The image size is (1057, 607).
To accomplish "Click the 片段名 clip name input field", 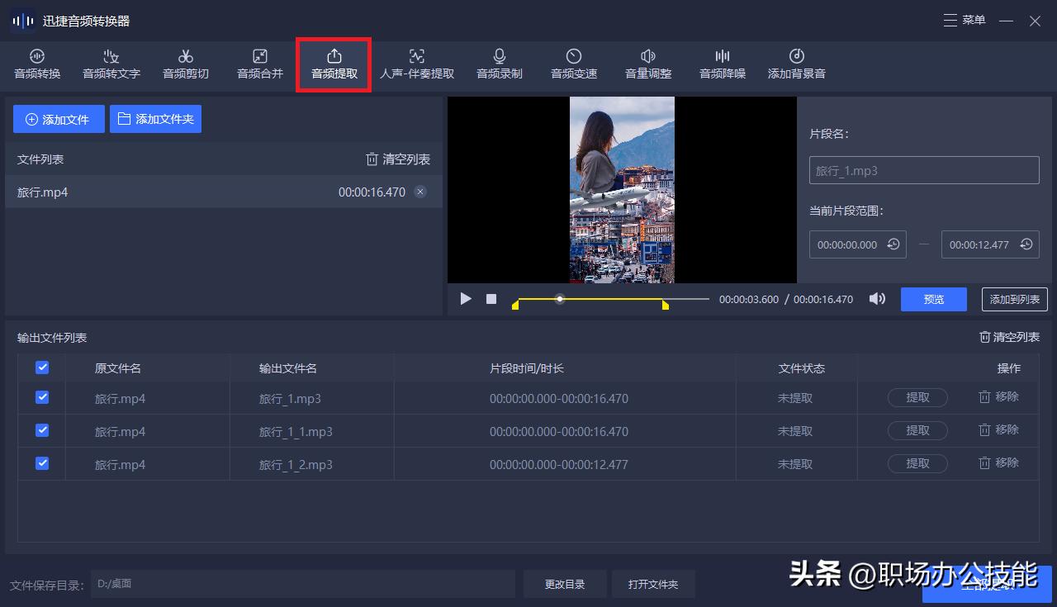I will click(923, 170).
